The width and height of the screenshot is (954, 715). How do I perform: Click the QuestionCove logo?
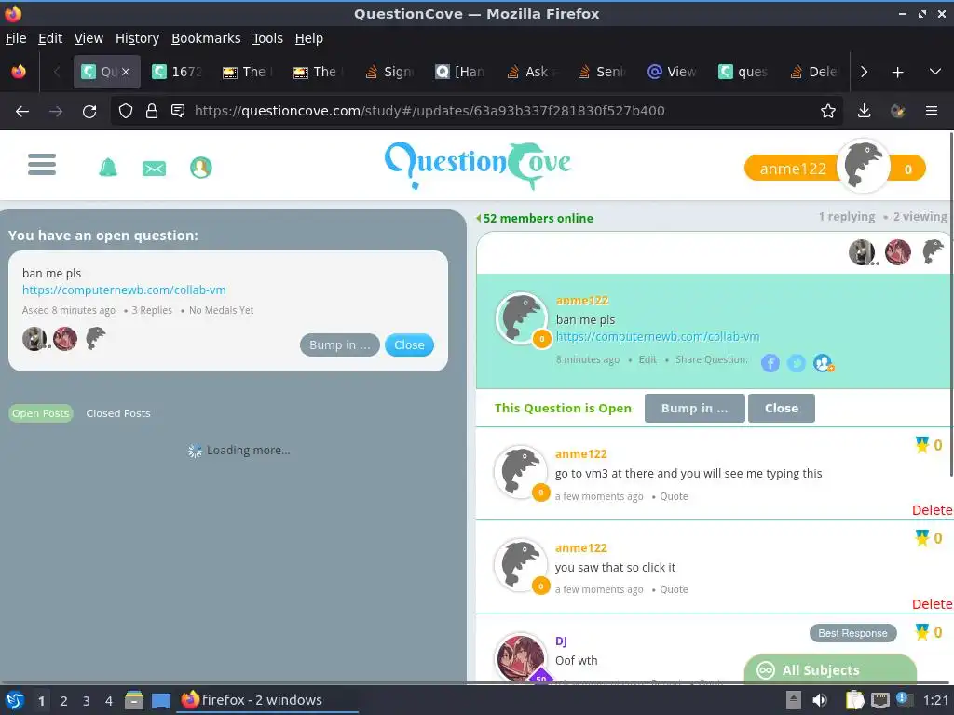click(x=478, y=164)
